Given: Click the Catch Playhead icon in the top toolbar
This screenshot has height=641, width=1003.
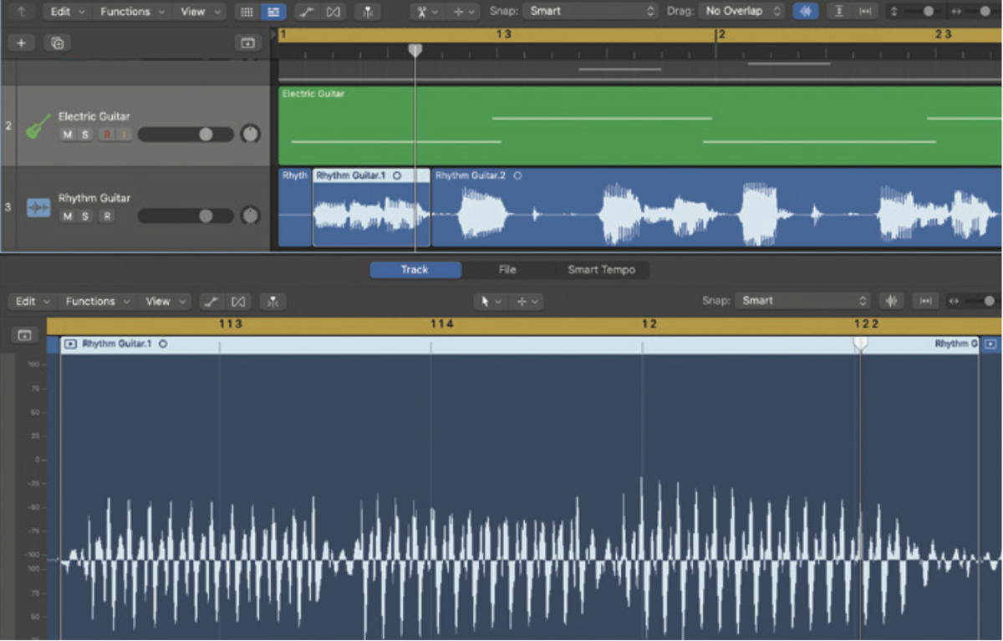Looking at the screenshot, I should click(x=838, y=11).
